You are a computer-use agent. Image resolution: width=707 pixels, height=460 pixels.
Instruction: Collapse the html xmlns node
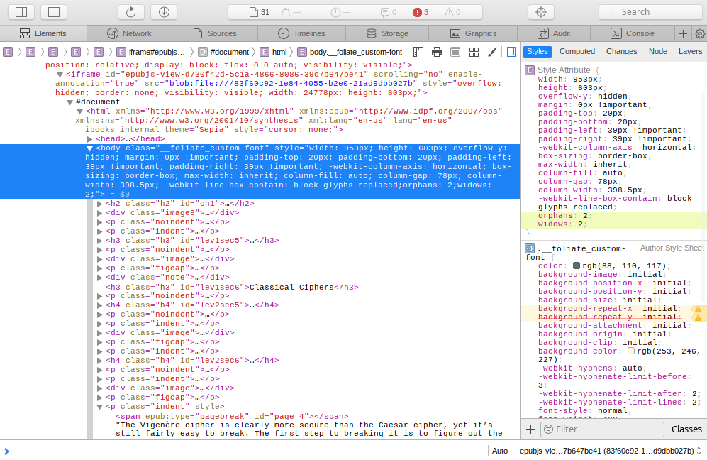79,111
